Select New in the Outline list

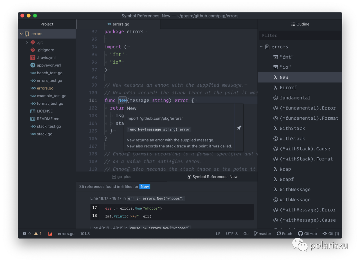(300, 77)
